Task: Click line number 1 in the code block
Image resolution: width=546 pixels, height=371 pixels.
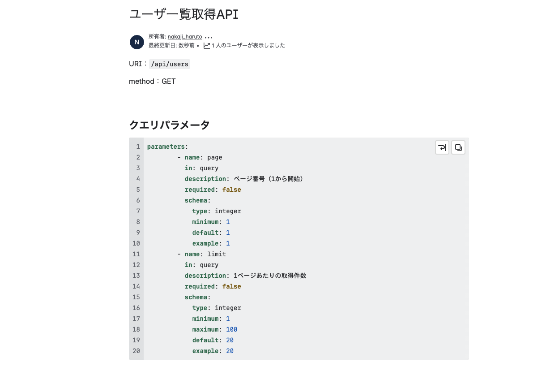Action: (138, 147)
